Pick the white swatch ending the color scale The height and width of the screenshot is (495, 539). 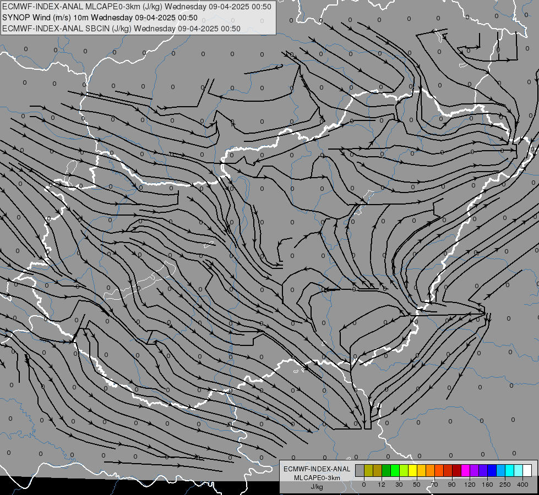coord(527,471)
